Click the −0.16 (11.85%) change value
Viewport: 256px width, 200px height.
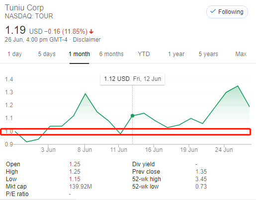[66, 31]
